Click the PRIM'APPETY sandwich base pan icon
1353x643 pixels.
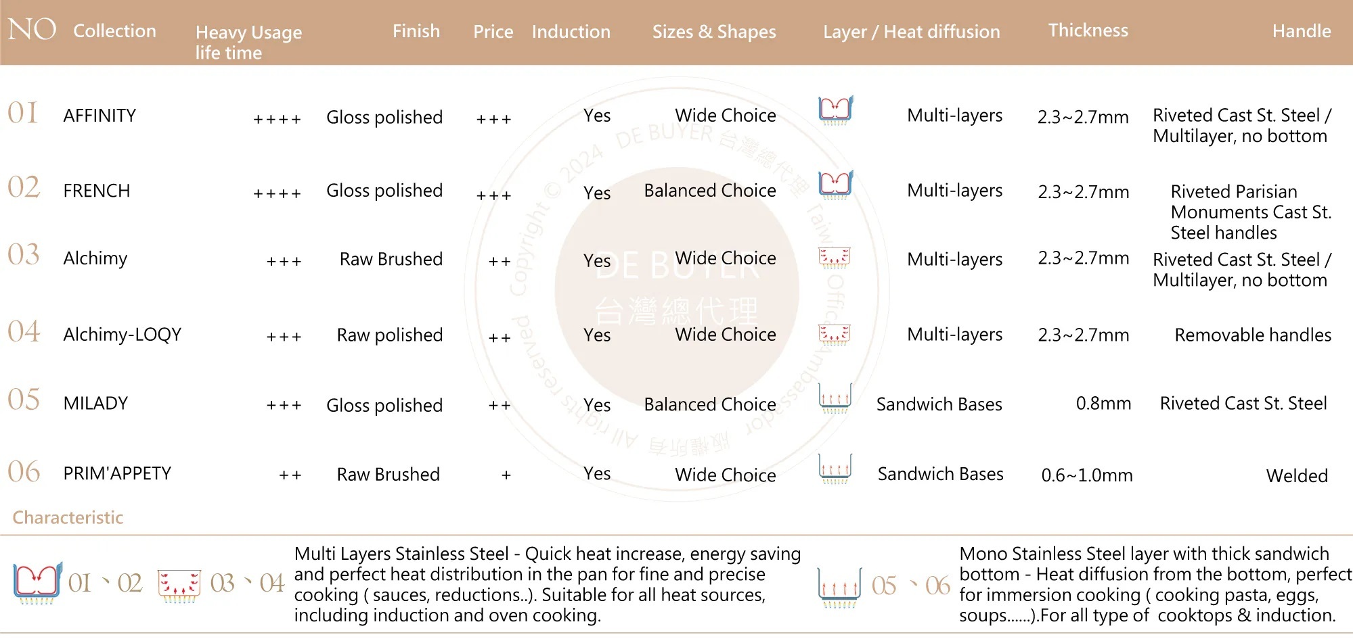835,469
